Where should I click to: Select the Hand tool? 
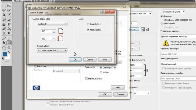[4, 48]
